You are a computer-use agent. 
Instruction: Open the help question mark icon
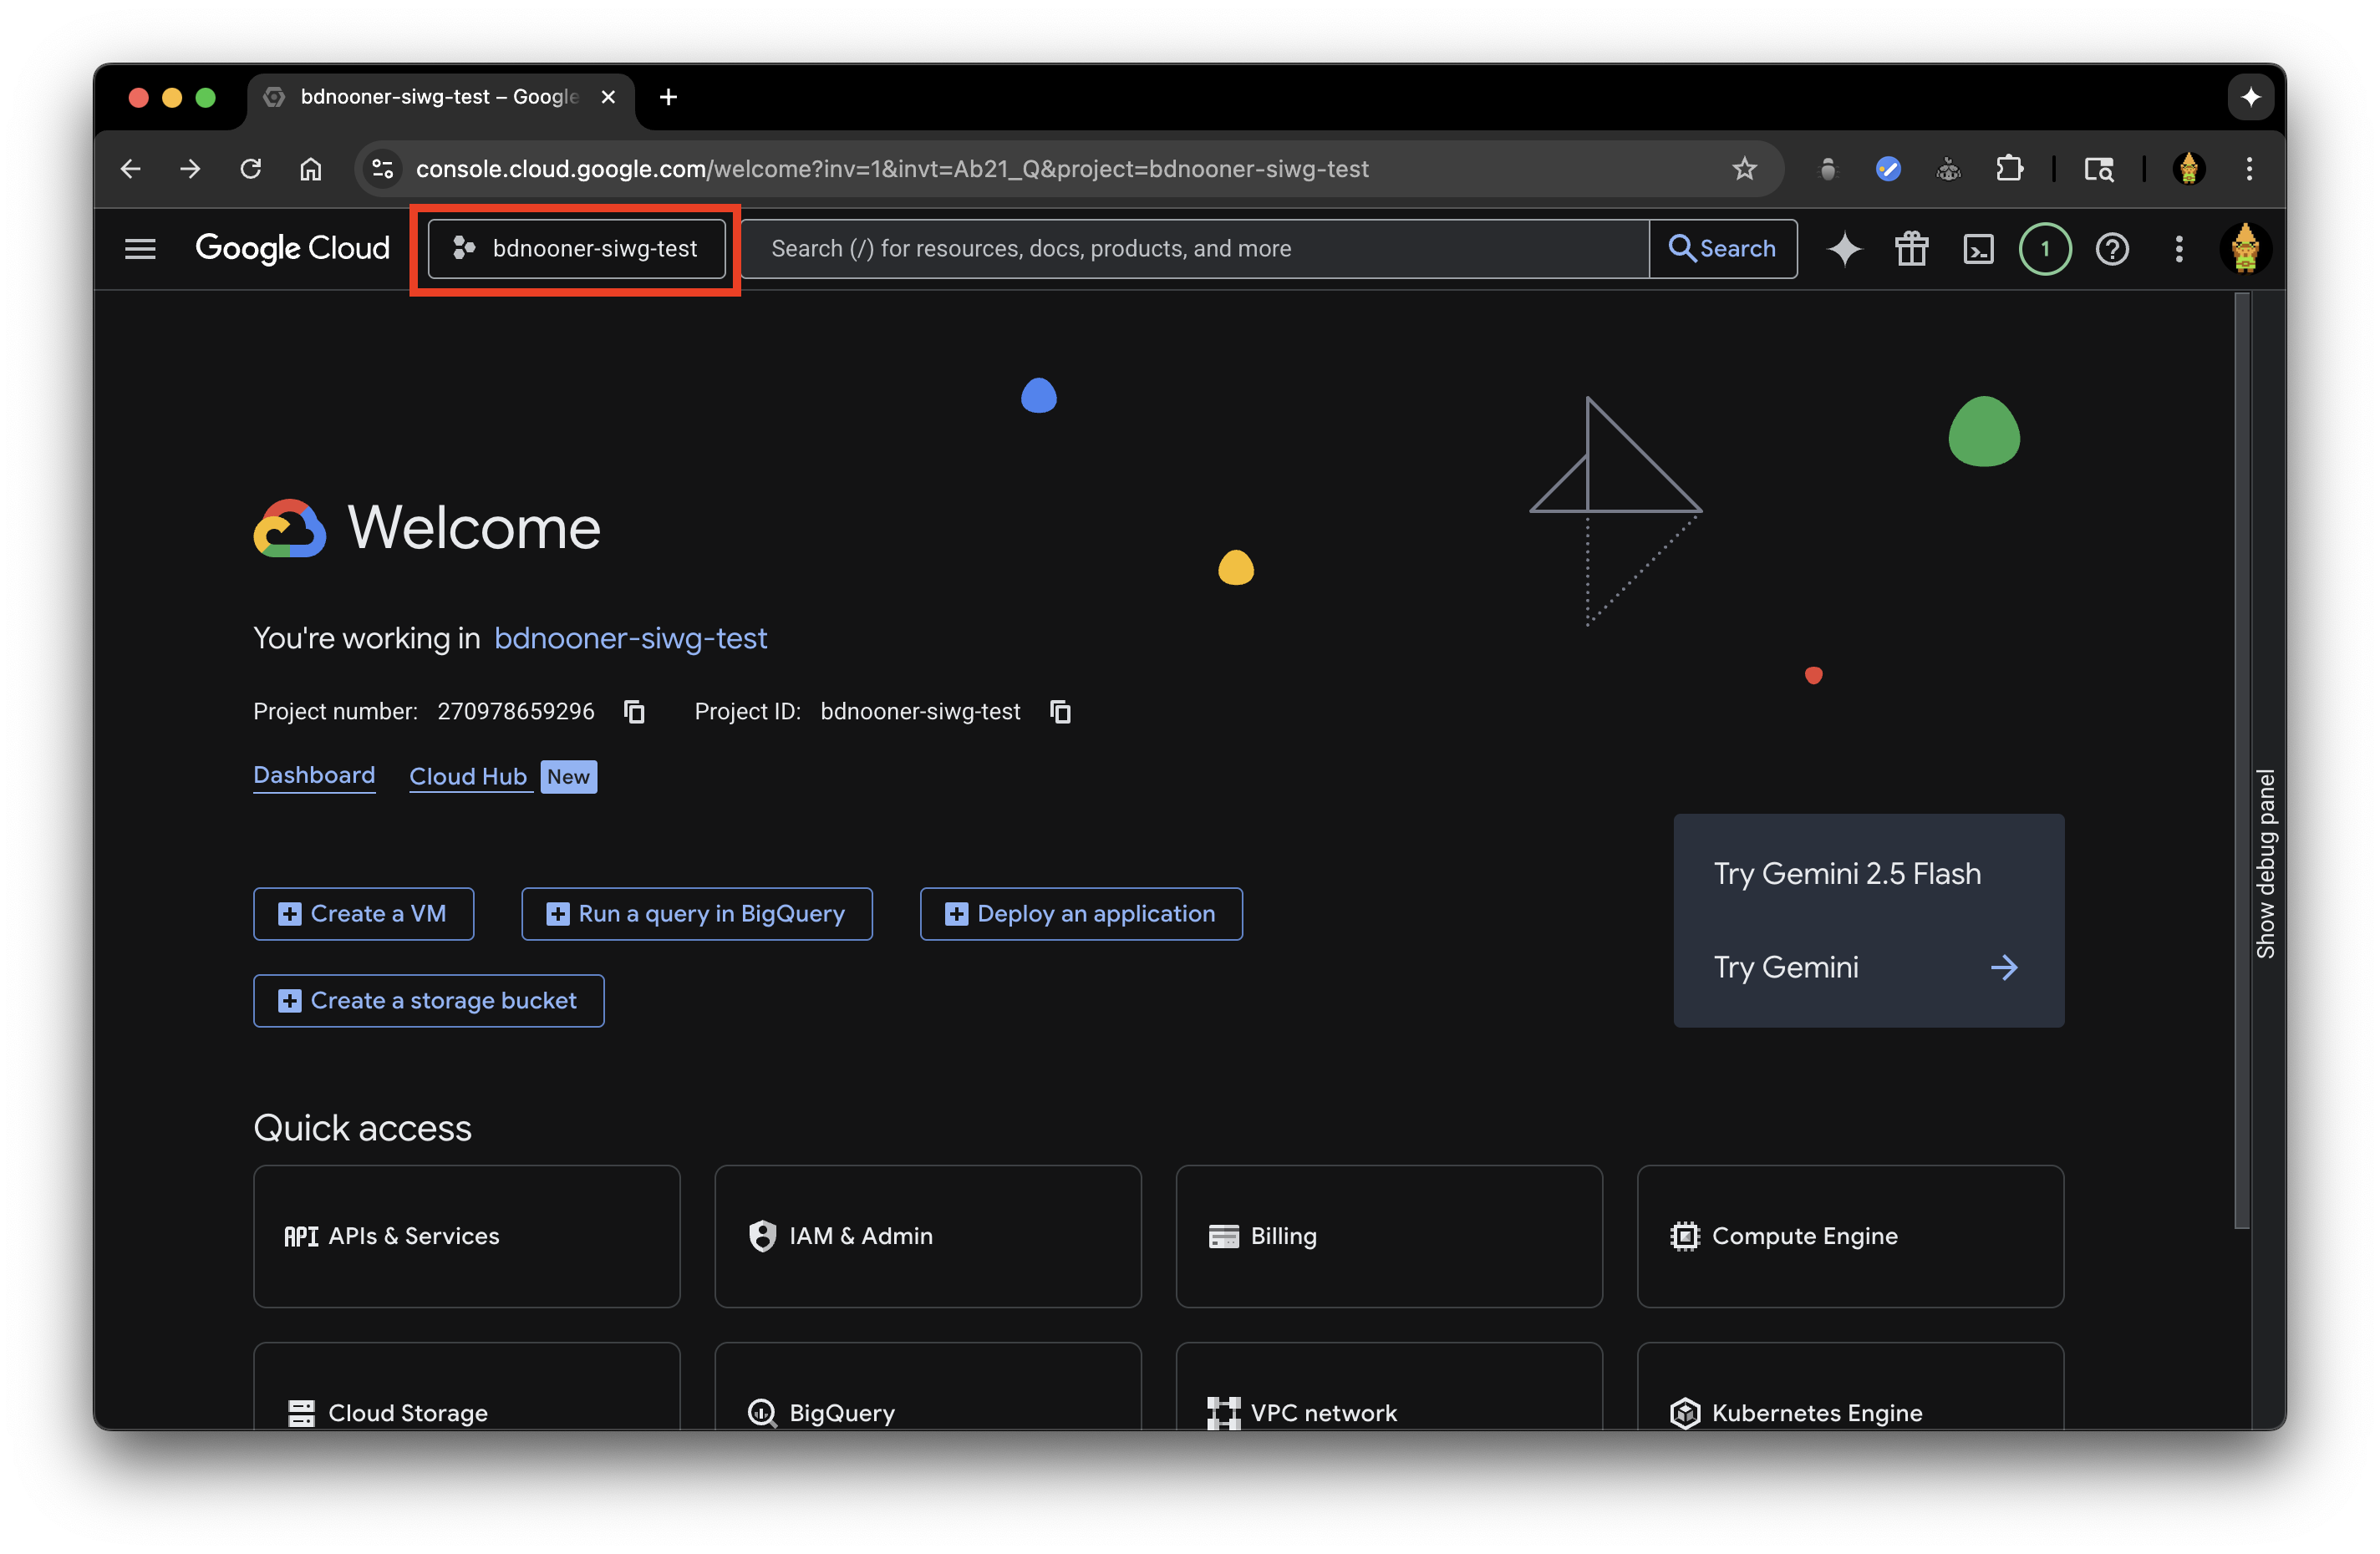(2111, 249)
